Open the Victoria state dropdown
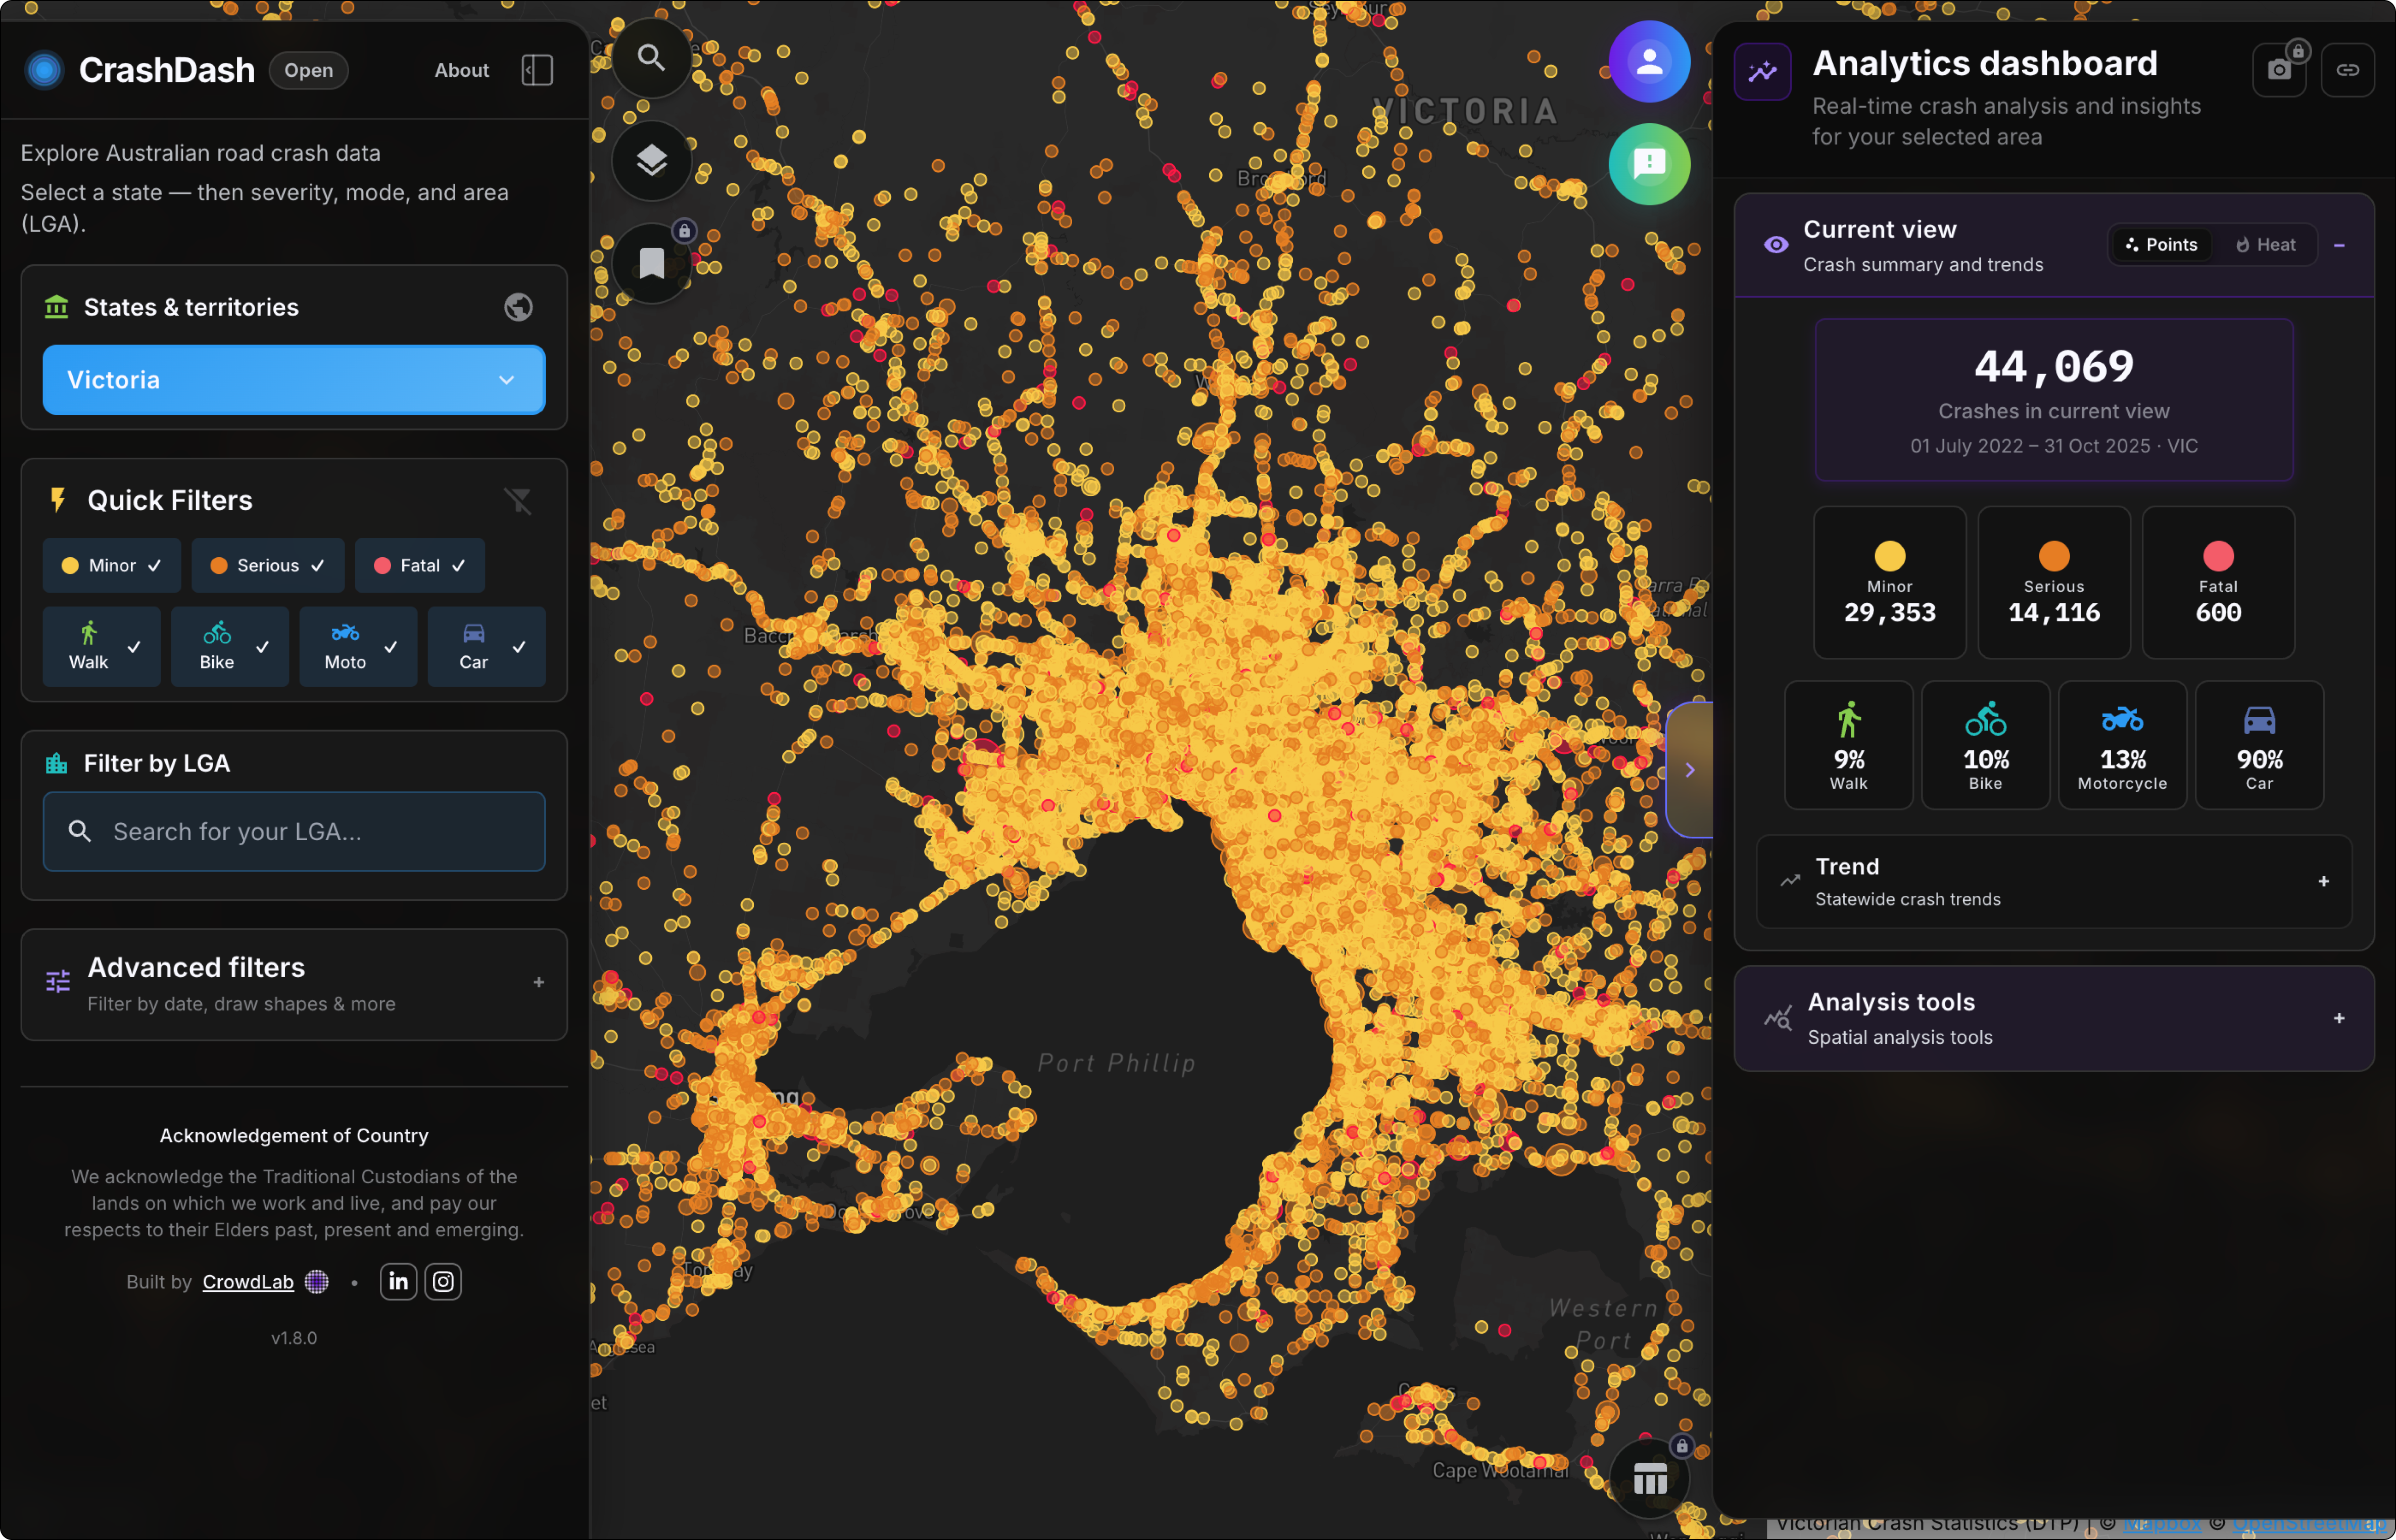2396x1540 pixels. click(294, 380)
